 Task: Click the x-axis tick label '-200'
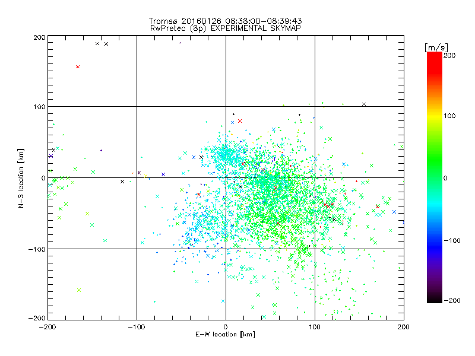(47, 327)
